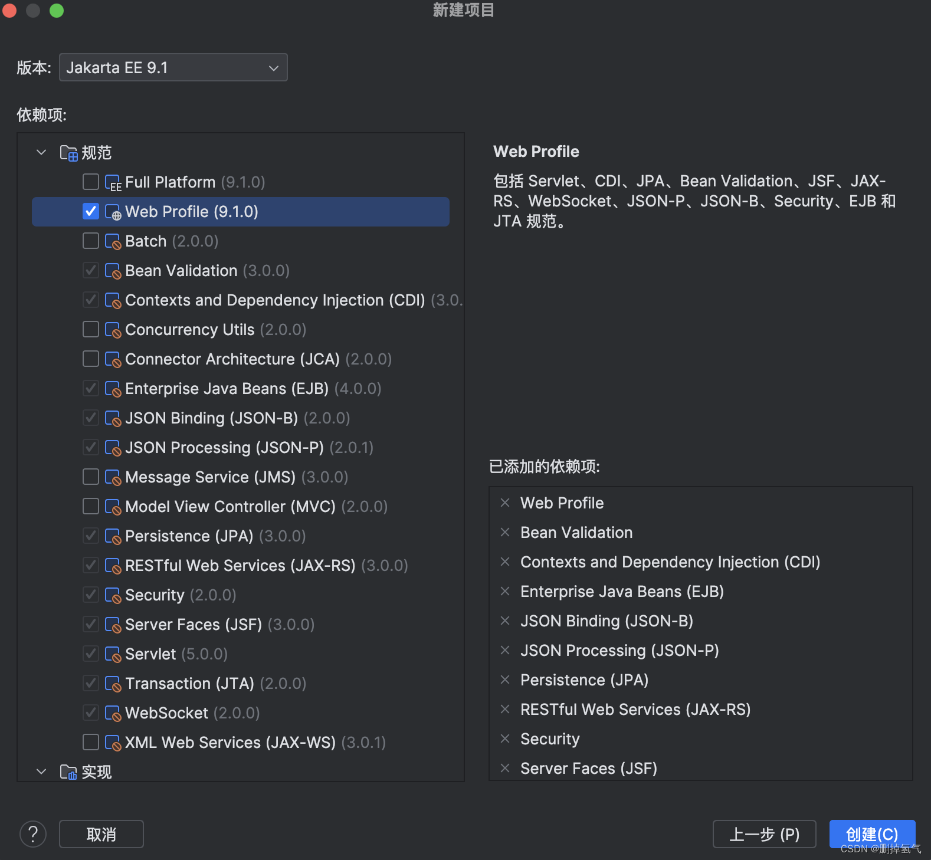The height and width of the screenshot is (860, 931).
Task: Click the Model View Controller library icon
Action: (113, 507)
